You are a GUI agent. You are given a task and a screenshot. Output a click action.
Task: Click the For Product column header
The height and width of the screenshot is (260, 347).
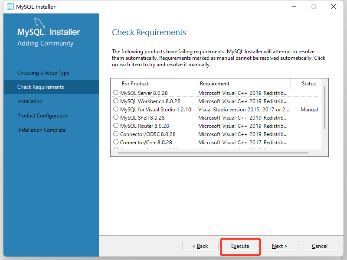158,84
